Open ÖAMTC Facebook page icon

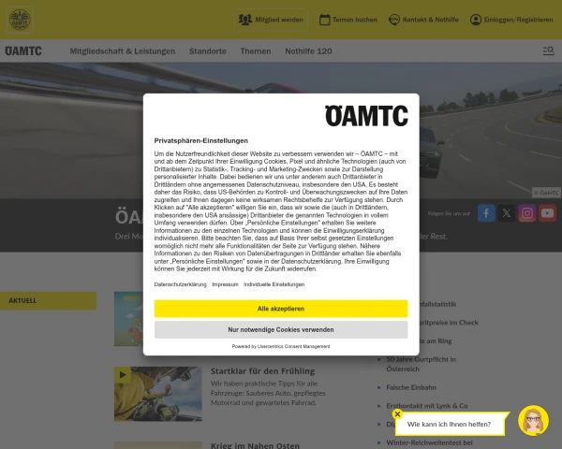tap(486, 213)
